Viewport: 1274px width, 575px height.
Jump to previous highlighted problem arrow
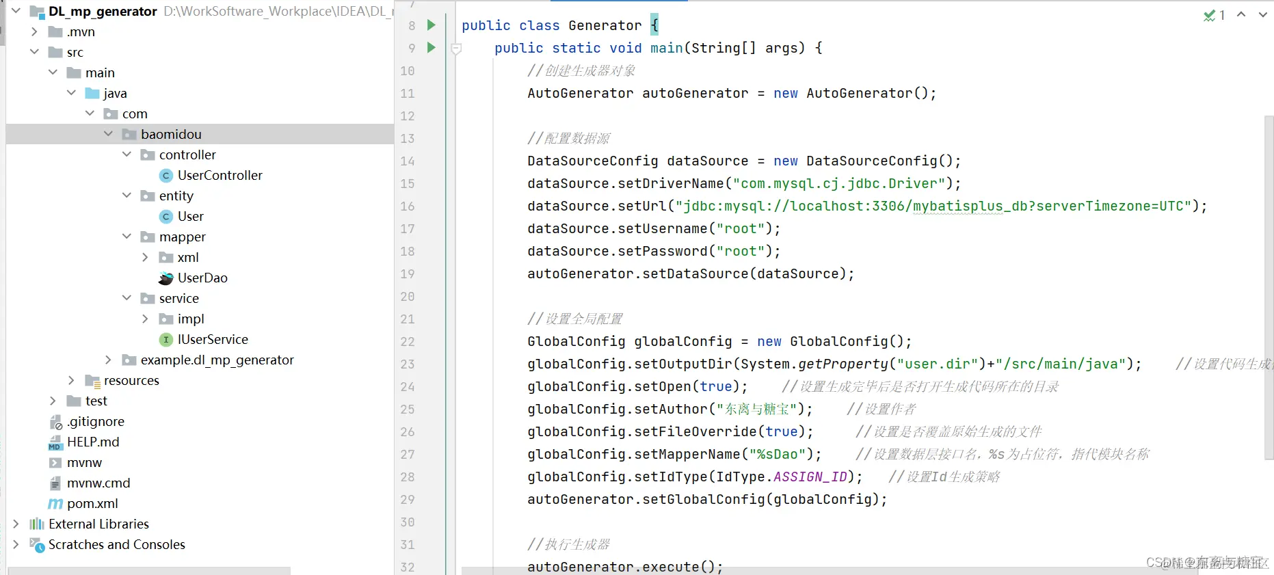click(x=1241, y=14)
